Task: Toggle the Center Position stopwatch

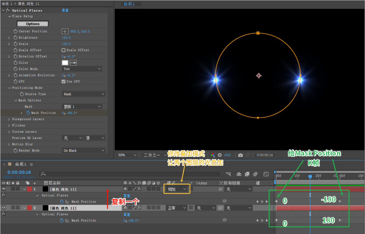Action: (x=15, y=31)
